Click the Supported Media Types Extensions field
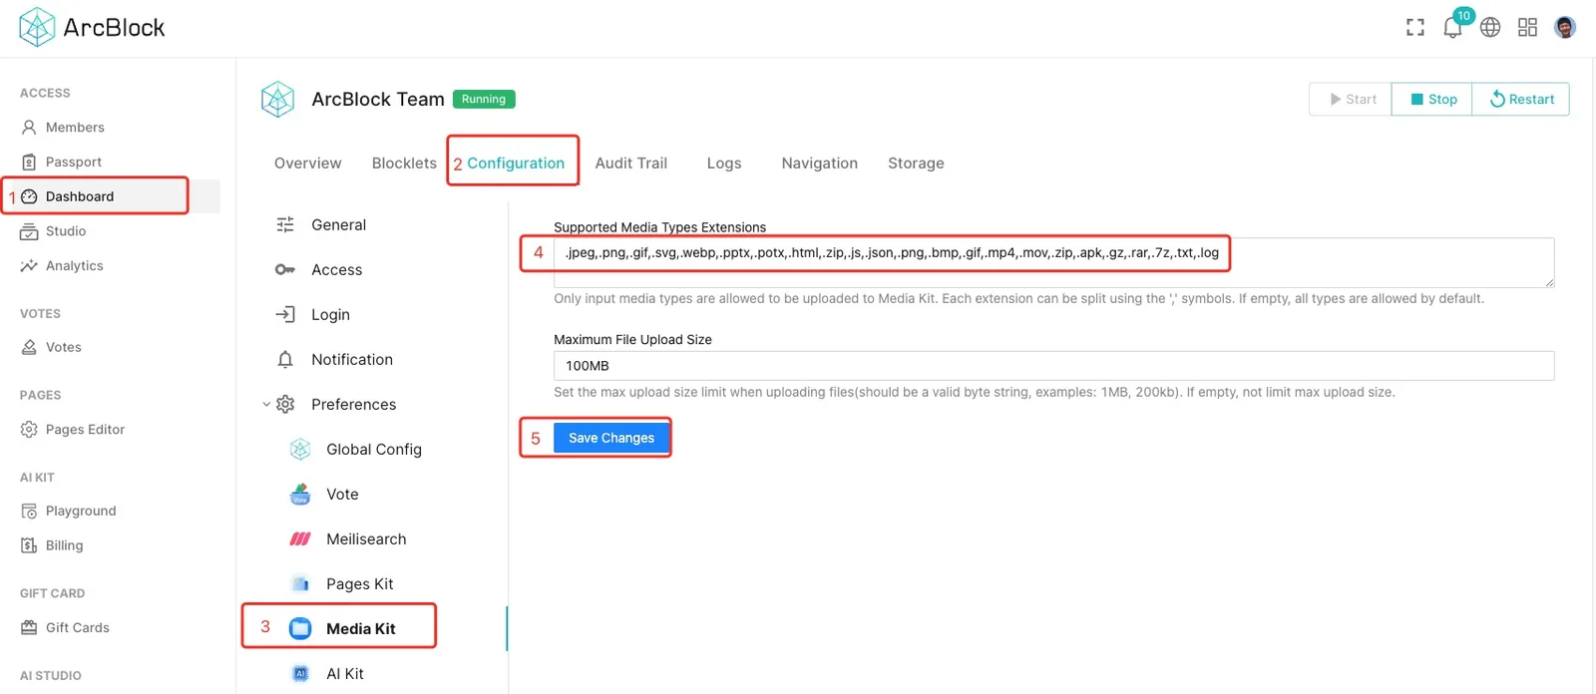Screen dimensions: 1596x694 (x=1053, y=262)
